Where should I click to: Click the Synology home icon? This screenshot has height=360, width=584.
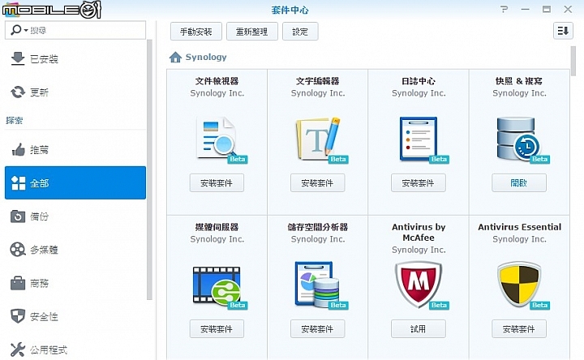click(175, 57)
